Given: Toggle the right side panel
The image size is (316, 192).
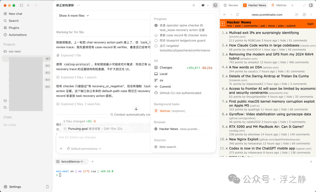Looking at the screenshot, I should tap(311, 6).
